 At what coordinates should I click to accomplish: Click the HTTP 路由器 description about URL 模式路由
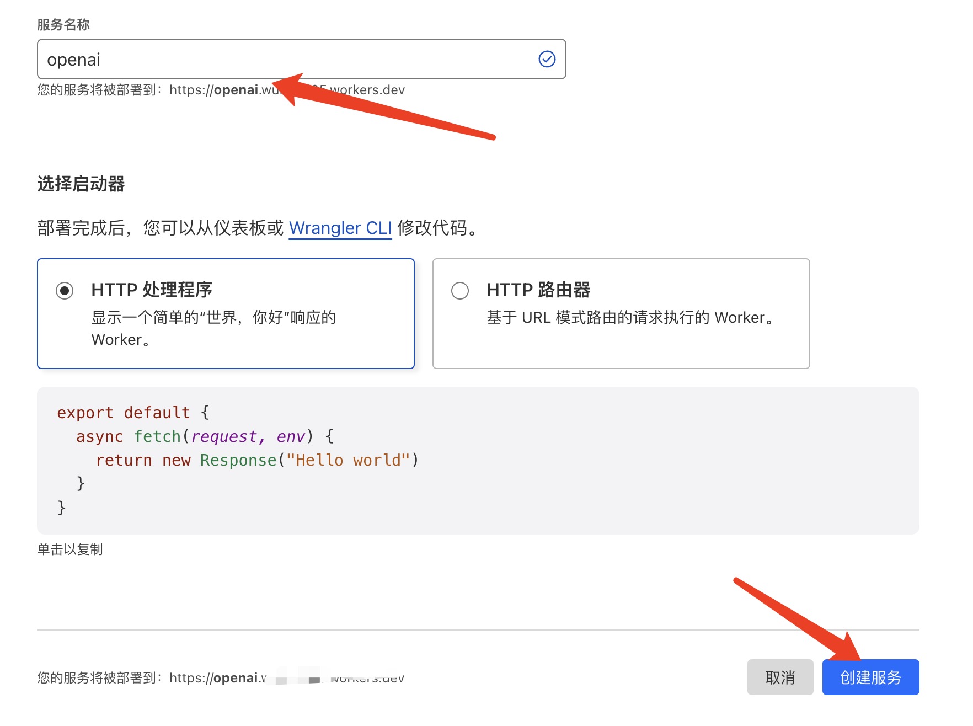click(x=630, y=318)
